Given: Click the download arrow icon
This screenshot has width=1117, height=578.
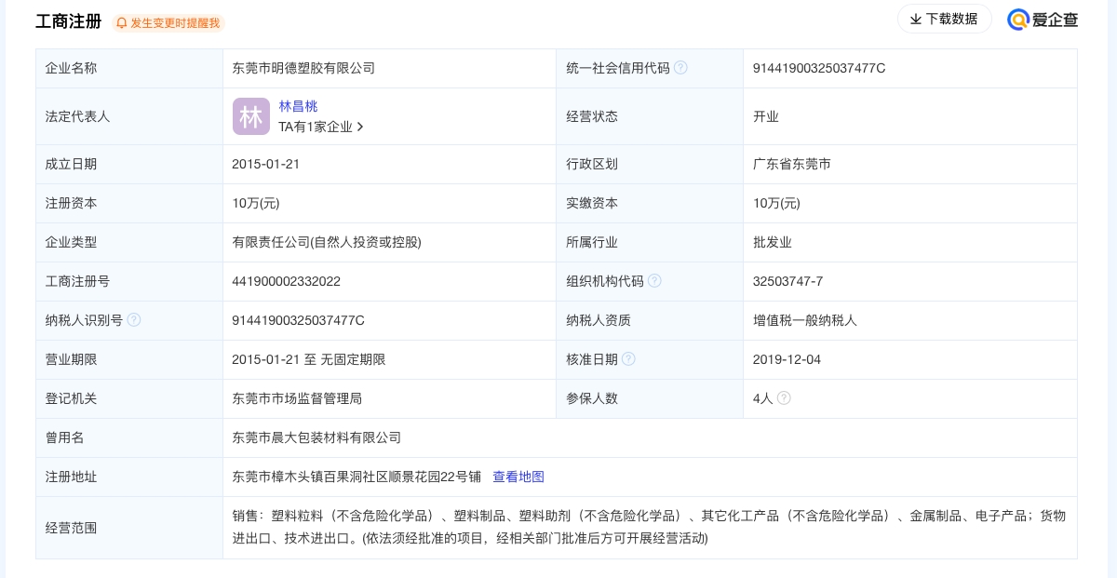Looking at the screenshot, I should click(915, 19).
